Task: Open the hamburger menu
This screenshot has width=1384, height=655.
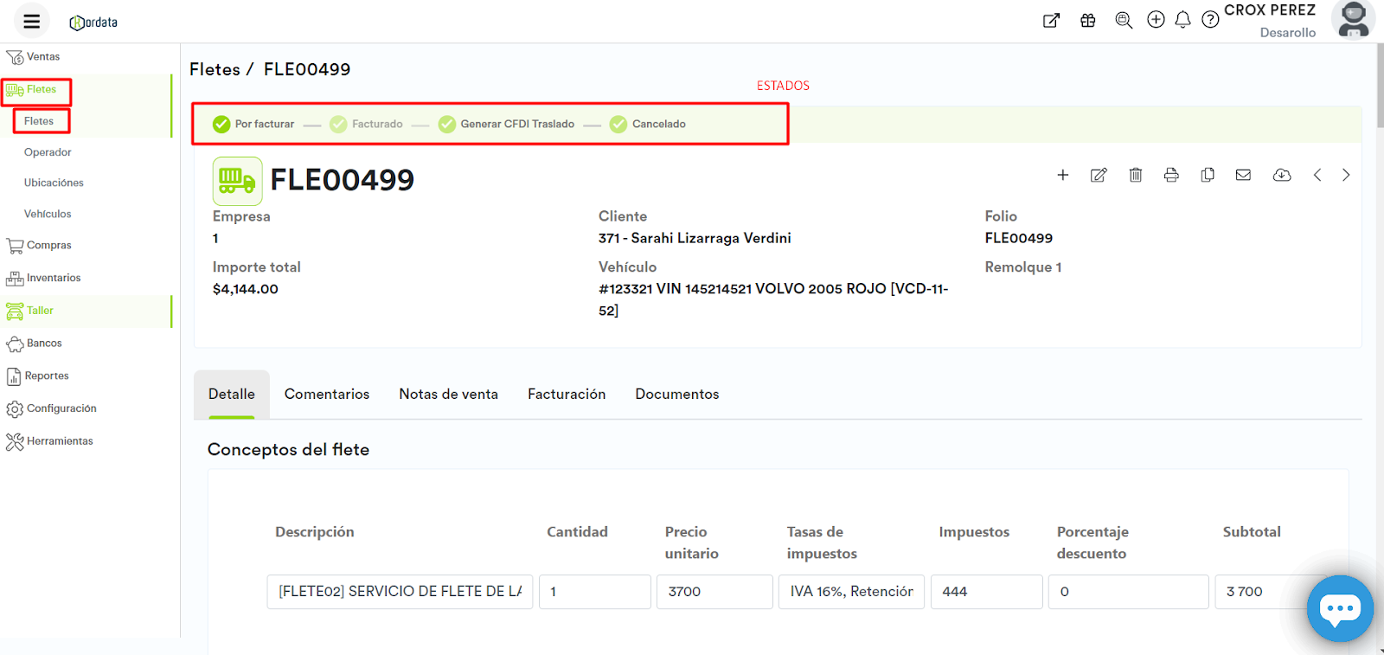Action: (32, 22)
